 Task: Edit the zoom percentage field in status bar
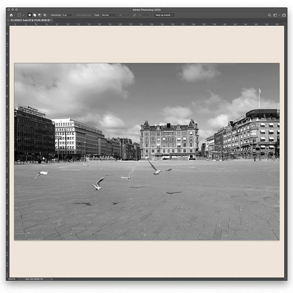tap(12, 279)
